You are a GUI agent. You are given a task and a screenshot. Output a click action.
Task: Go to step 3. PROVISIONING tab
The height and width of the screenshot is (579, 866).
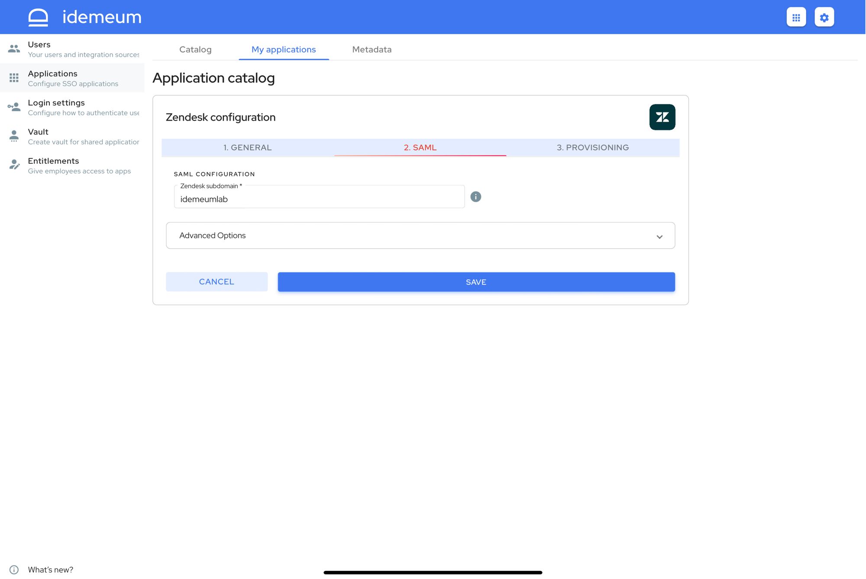592,148
